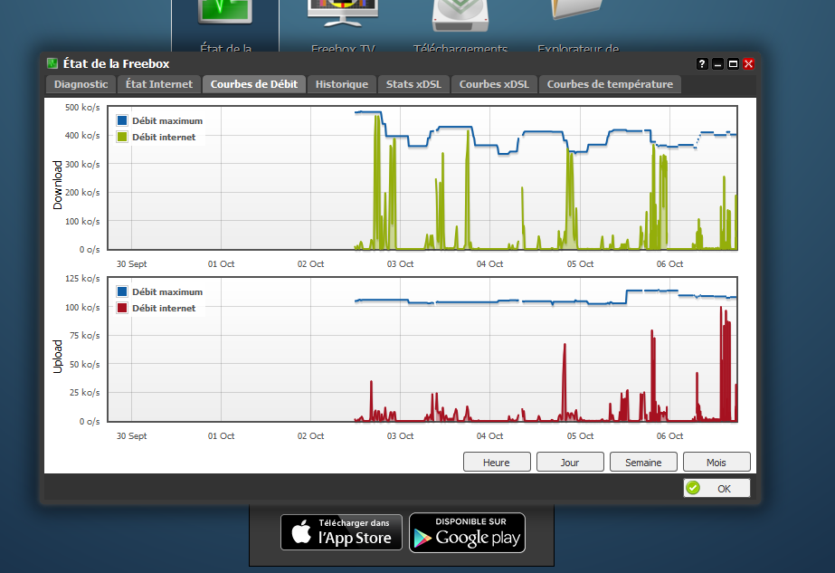Open the Courbes xDSL tab
This screenshot has width=835, height=573.
tap(494, 84)
